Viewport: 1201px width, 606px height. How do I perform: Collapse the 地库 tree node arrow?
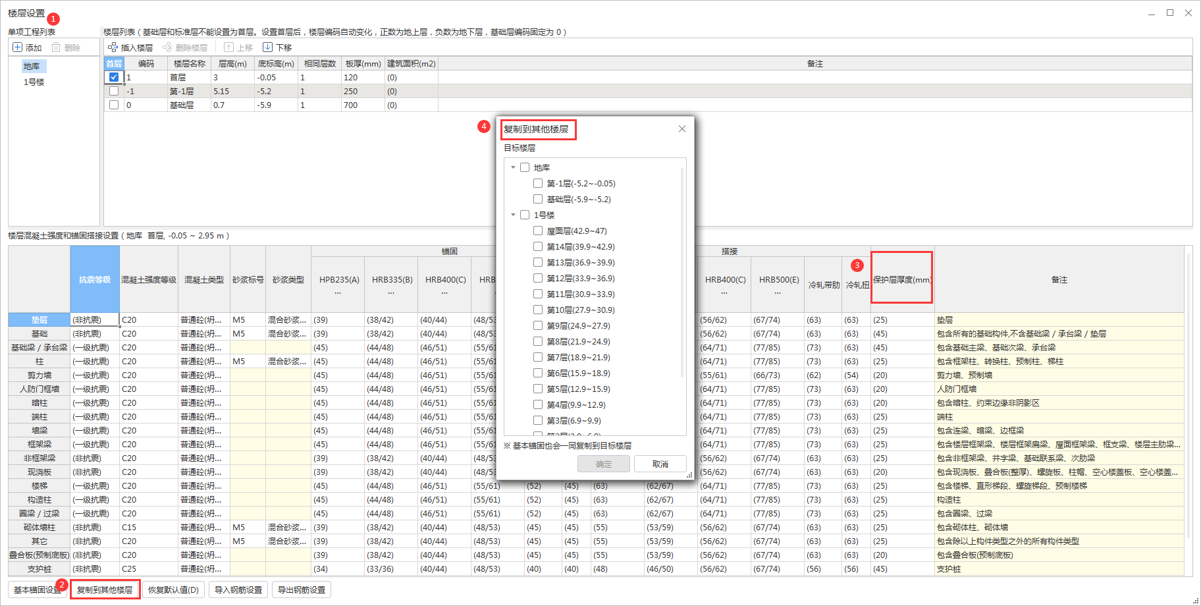(513, 167)
